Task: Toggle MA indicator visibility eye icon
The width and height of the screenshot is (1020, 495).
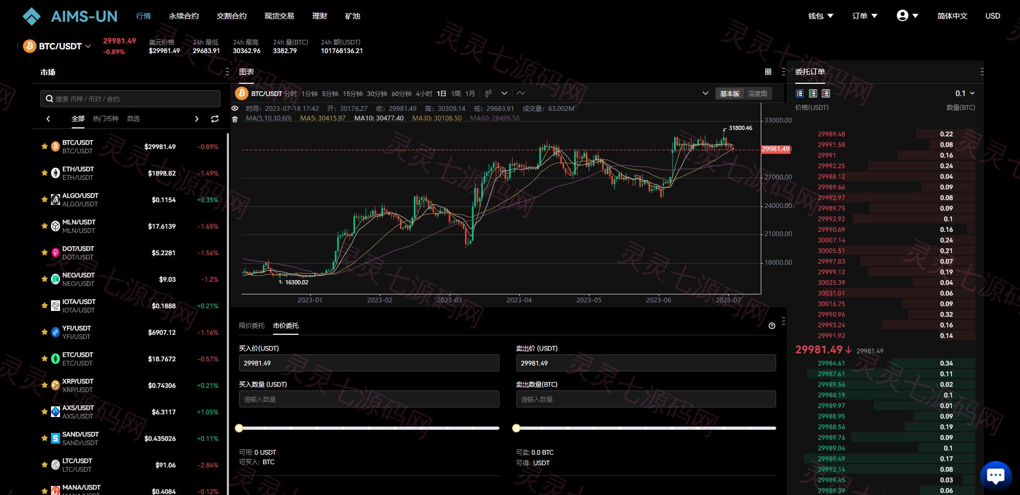Action: (x=235, y=108)
